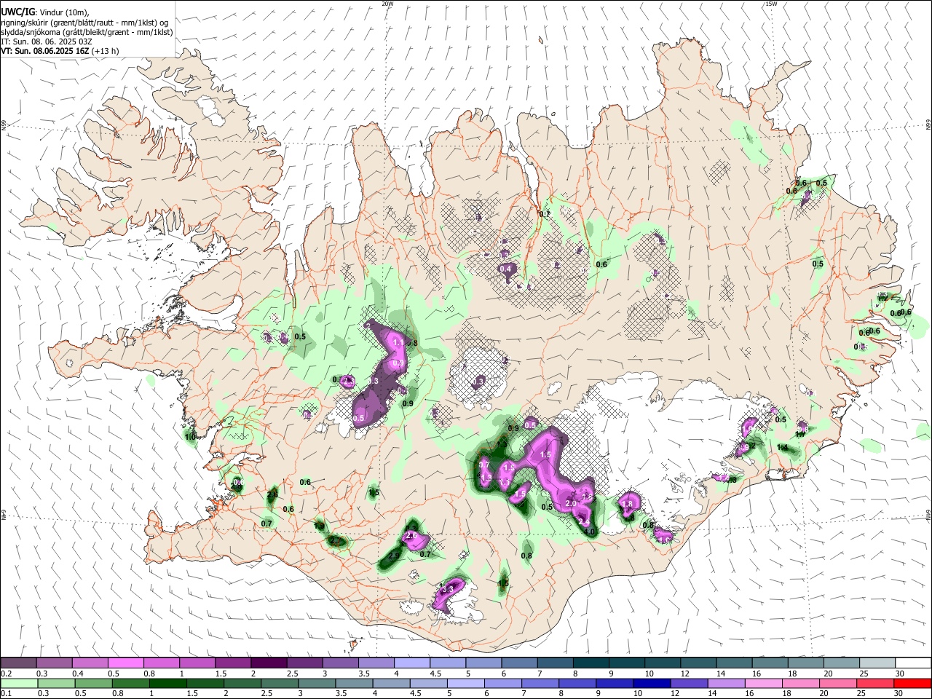Click the slate blue 6–7 snow legend swatch

click(518, 663)
